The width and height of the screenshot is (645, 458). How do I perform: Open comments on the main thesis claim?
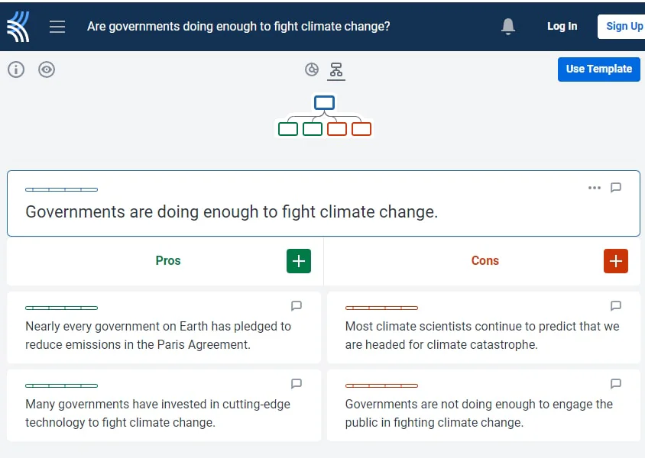tap(616, 188)
